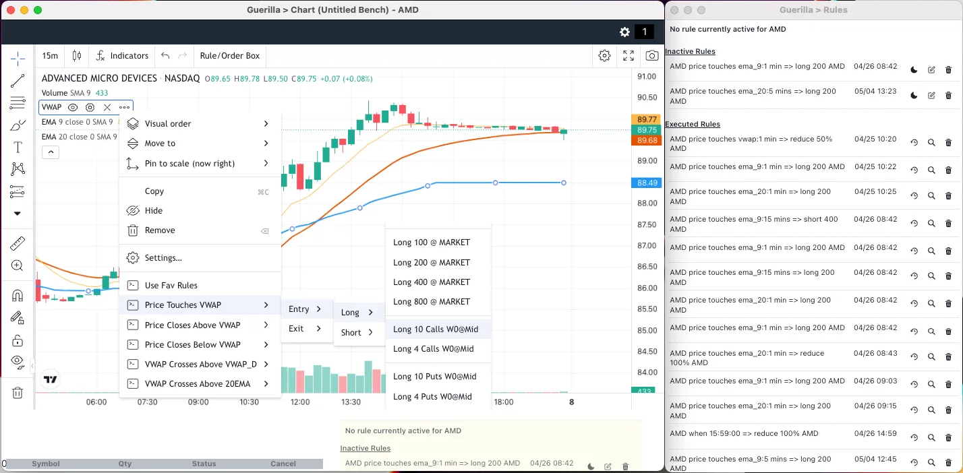This screenshot has height=473, width=963.
Task: Toggle VWAP visibility eye in legend
Action: point(73,107)
